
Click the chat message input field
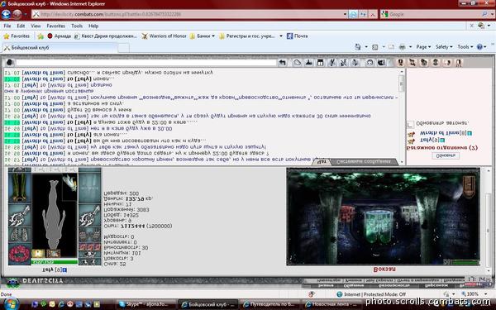tap(146, 63)
